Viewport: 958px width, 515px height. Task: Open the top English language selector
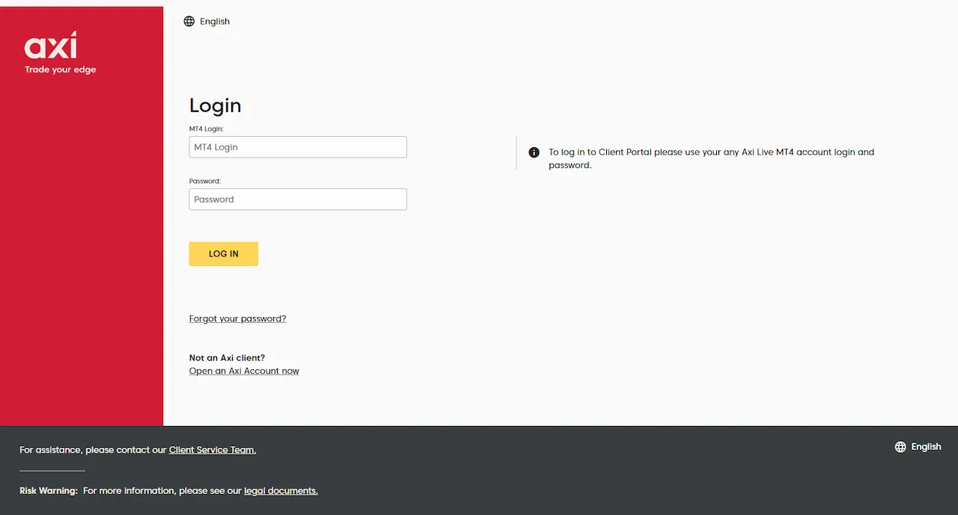[x=215, y=21]
